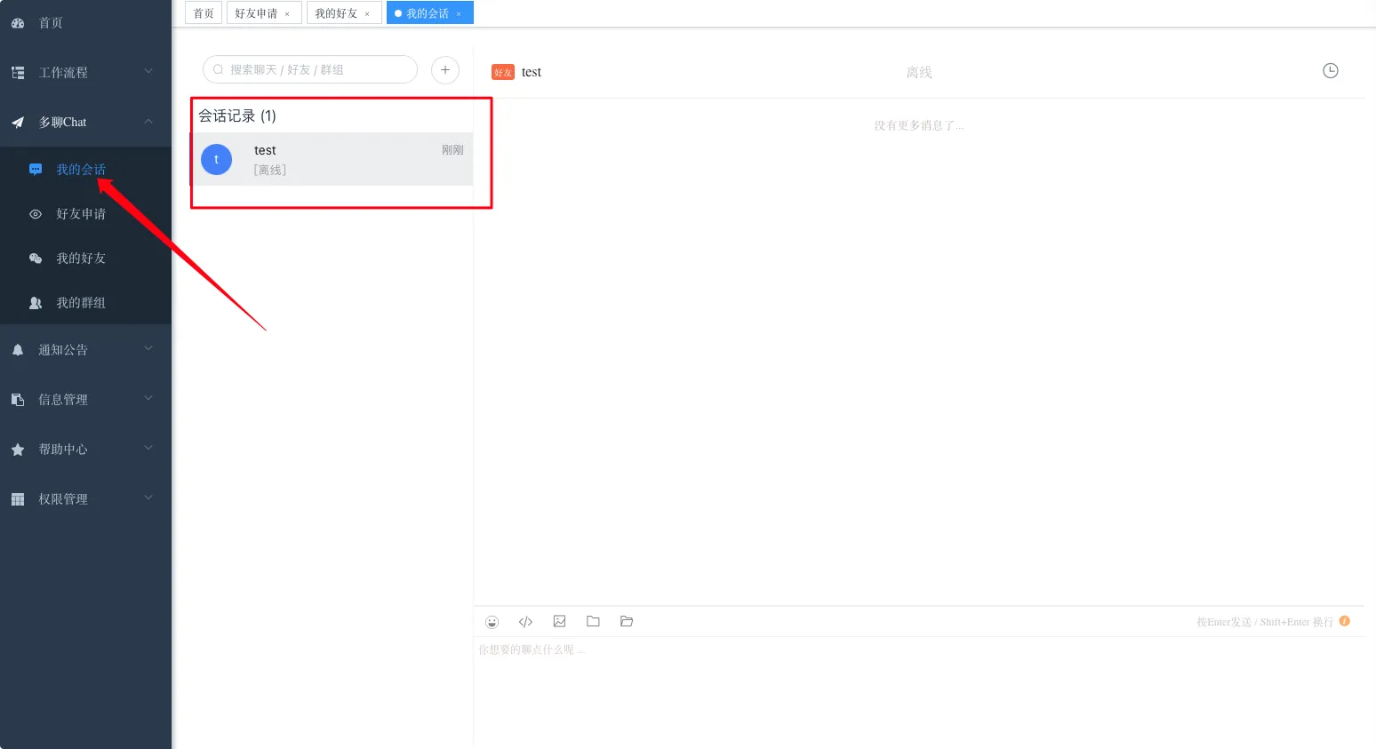Open 我的群组 in the sidebar
Screen dimensions: 1376x749
pyautogui.click(x=81, y=303)
